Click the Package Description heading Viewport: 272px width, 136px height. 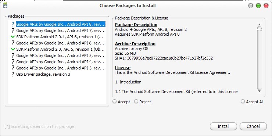pyautogui.click(x=136, y=25)
